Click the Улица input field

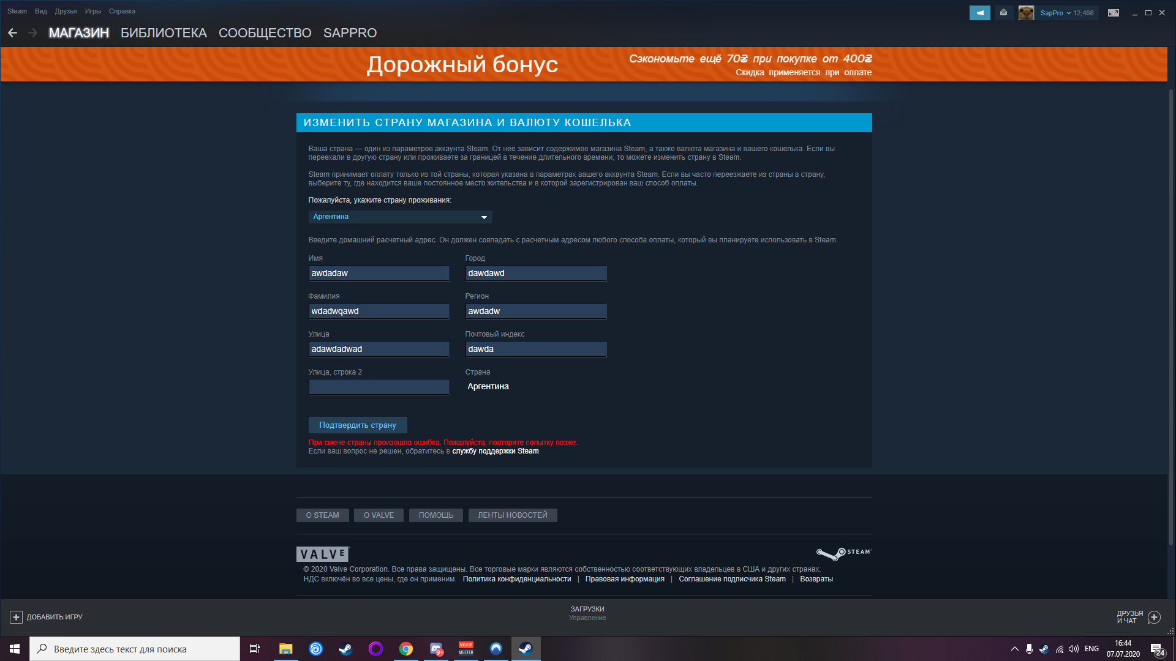coord(379,349)
